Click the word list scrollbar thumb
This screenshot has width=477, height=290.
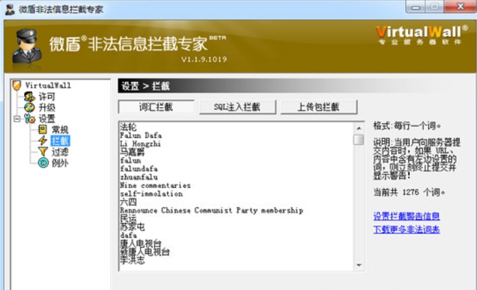coord(359,140)
